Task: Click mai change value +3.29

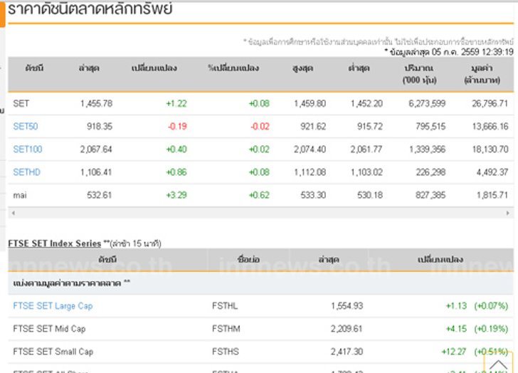Action: coord(176,195)
